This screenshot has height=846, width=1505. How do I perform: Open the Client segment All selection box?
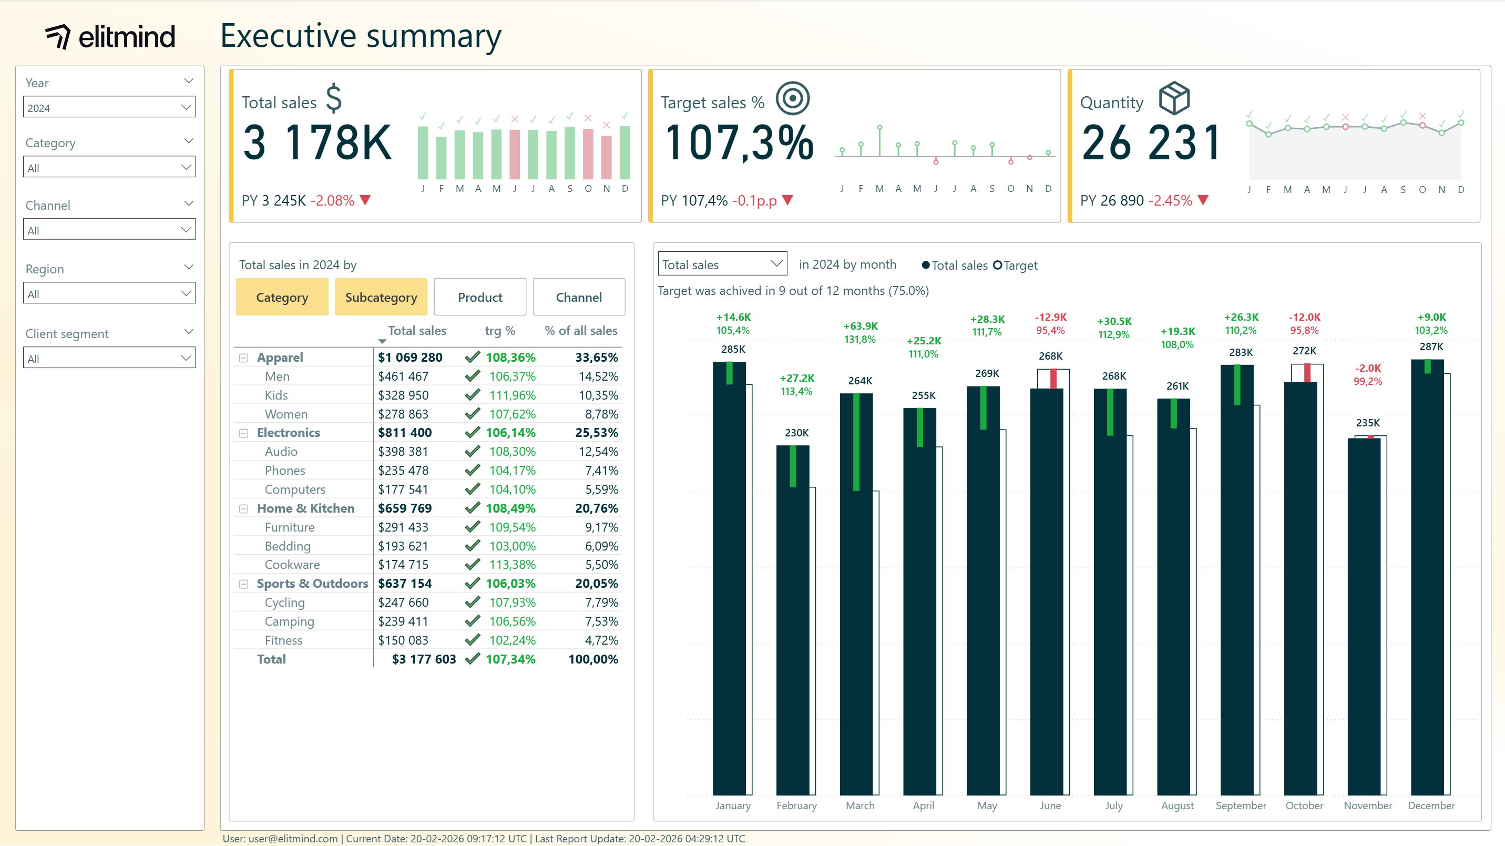[x=109, y=358]
